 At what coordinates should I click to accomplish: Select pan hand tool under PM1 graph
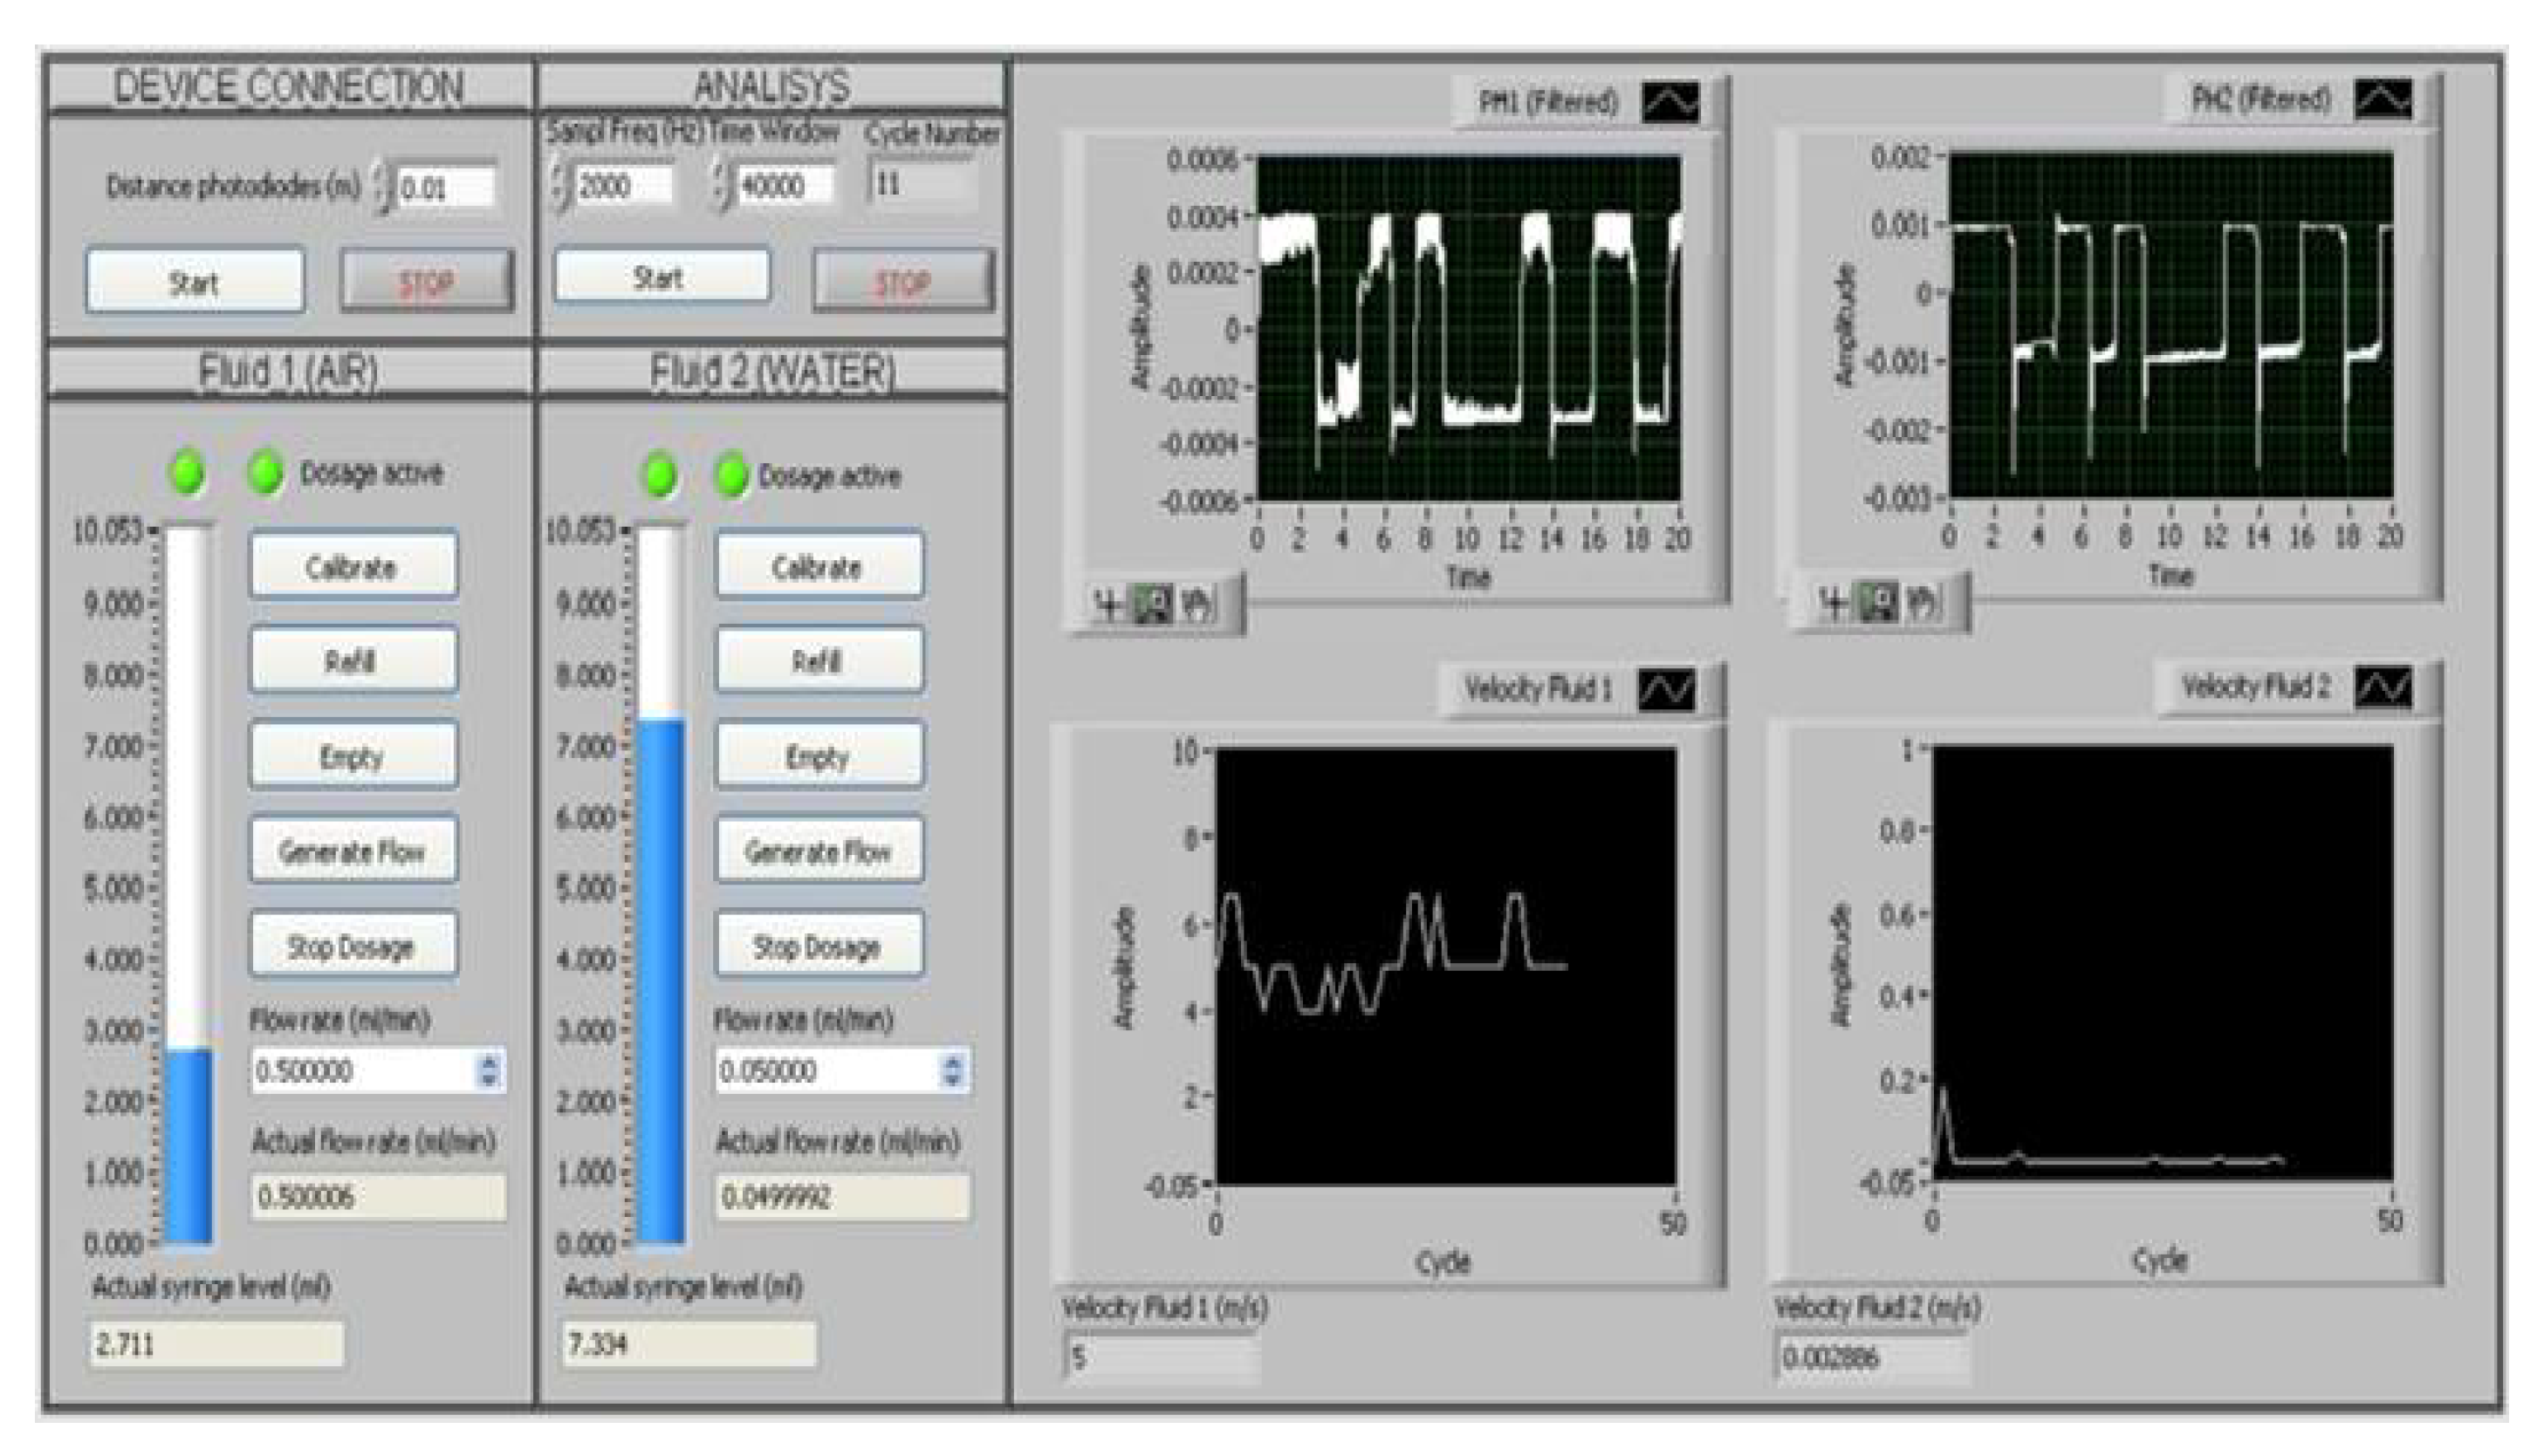point(1197,604)
